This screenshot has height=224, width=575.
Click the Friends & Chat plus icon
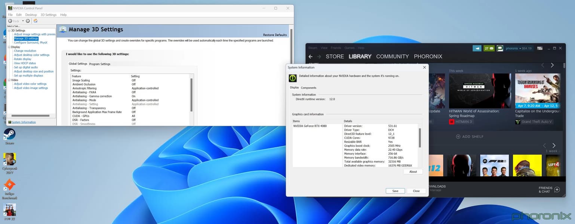click(557, 190)
